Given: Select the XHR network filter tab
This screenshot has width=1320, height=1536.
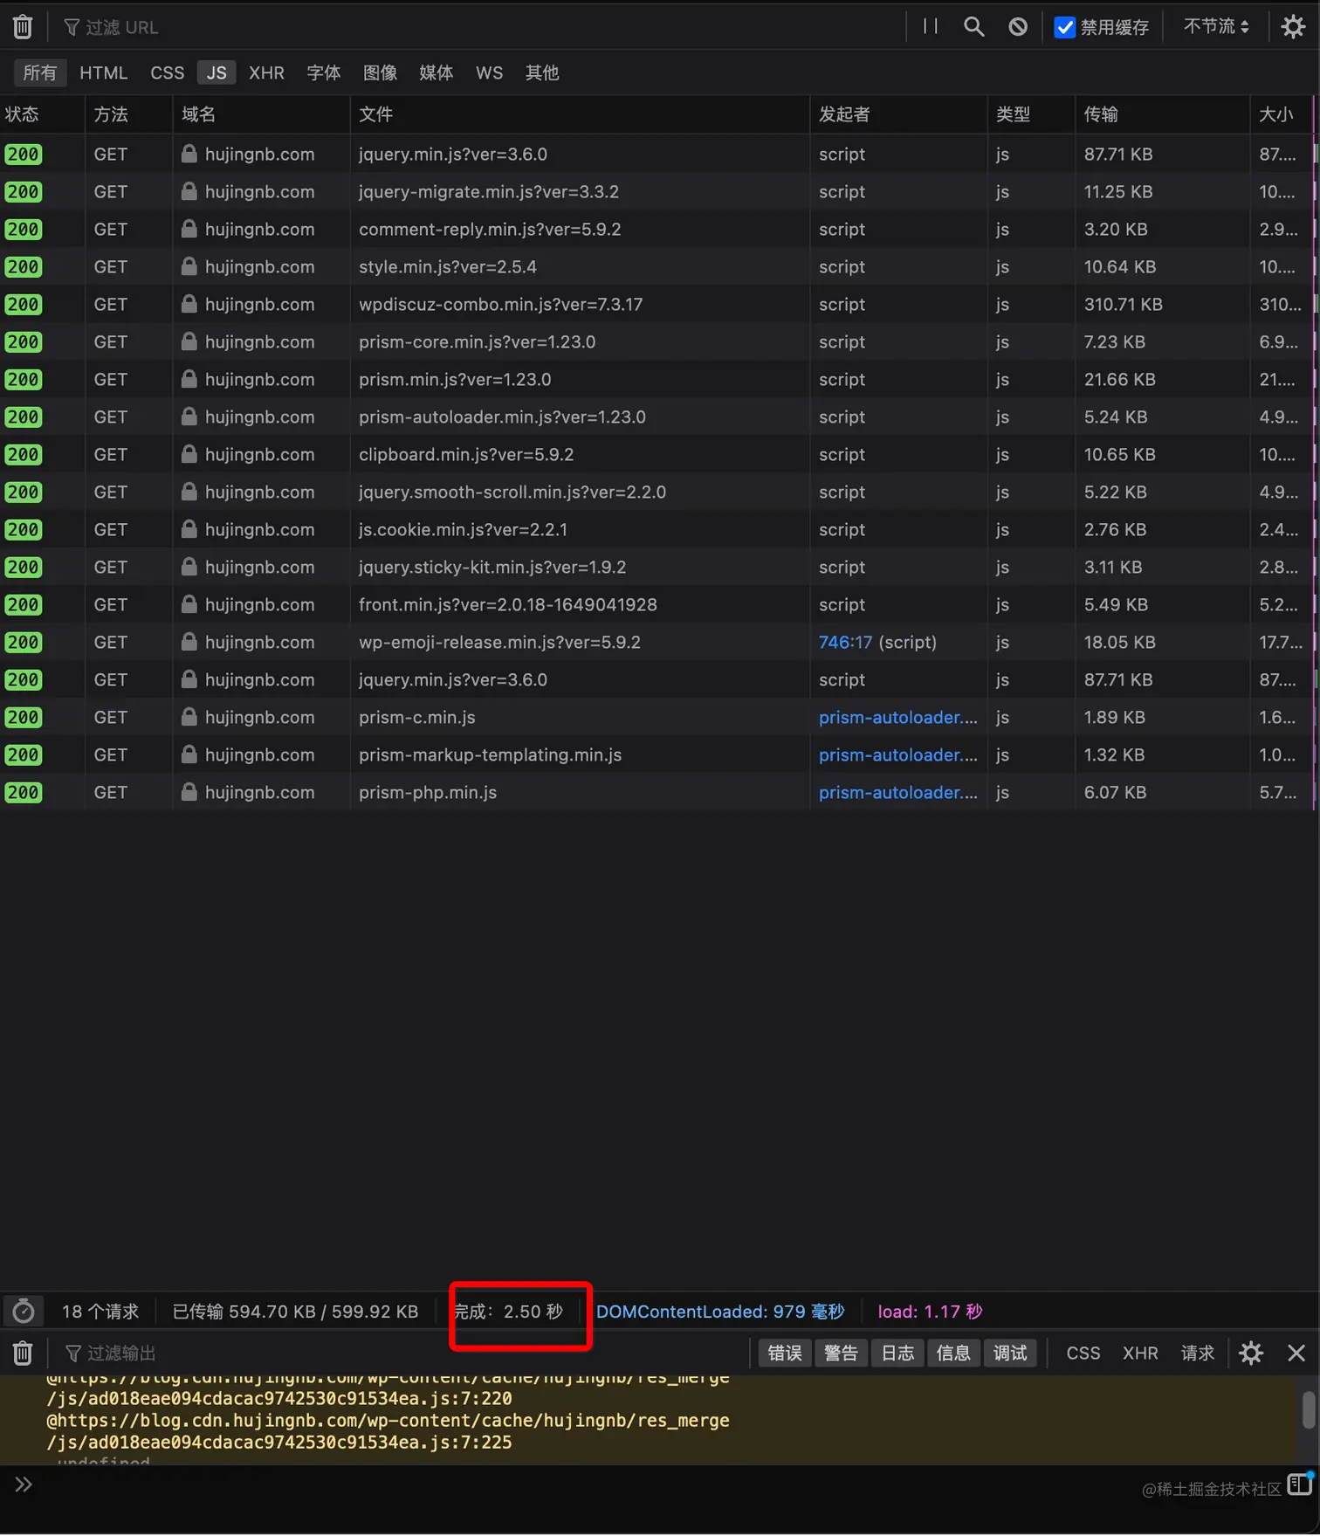Looking at the screenshot, I should pyautogui.click(x=266, y=72).
